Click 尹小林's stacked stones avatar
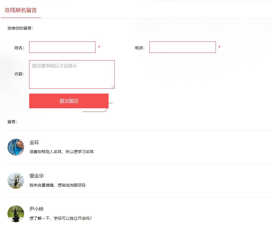 (x=16, y=214)
